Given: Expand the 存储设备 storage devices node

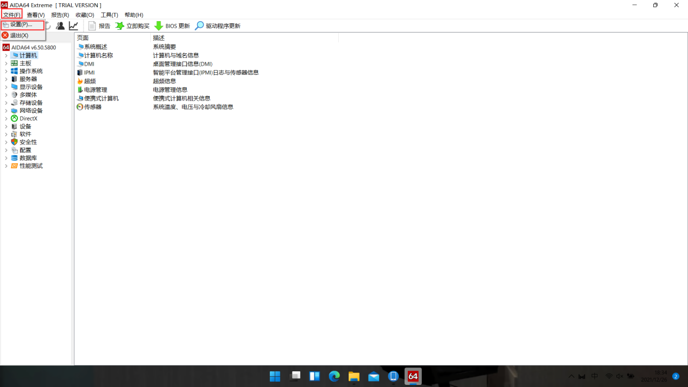Looking at the screenshot, I should pyautogui.click(x=5, y=102).
